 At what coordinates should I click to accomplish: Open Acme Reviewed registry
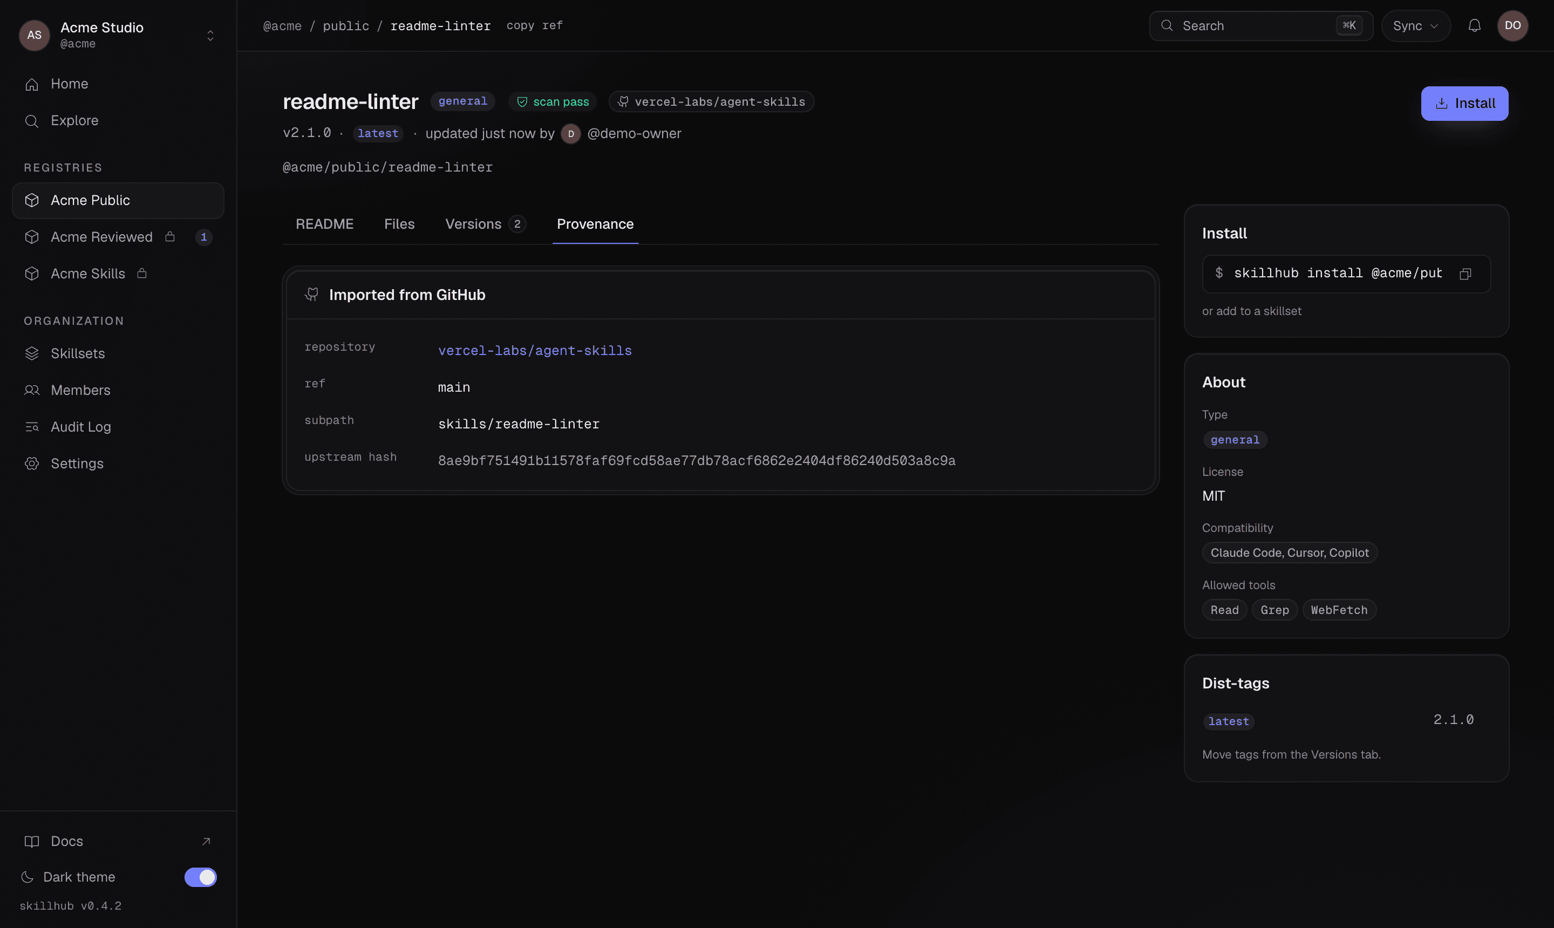point(118,237)
